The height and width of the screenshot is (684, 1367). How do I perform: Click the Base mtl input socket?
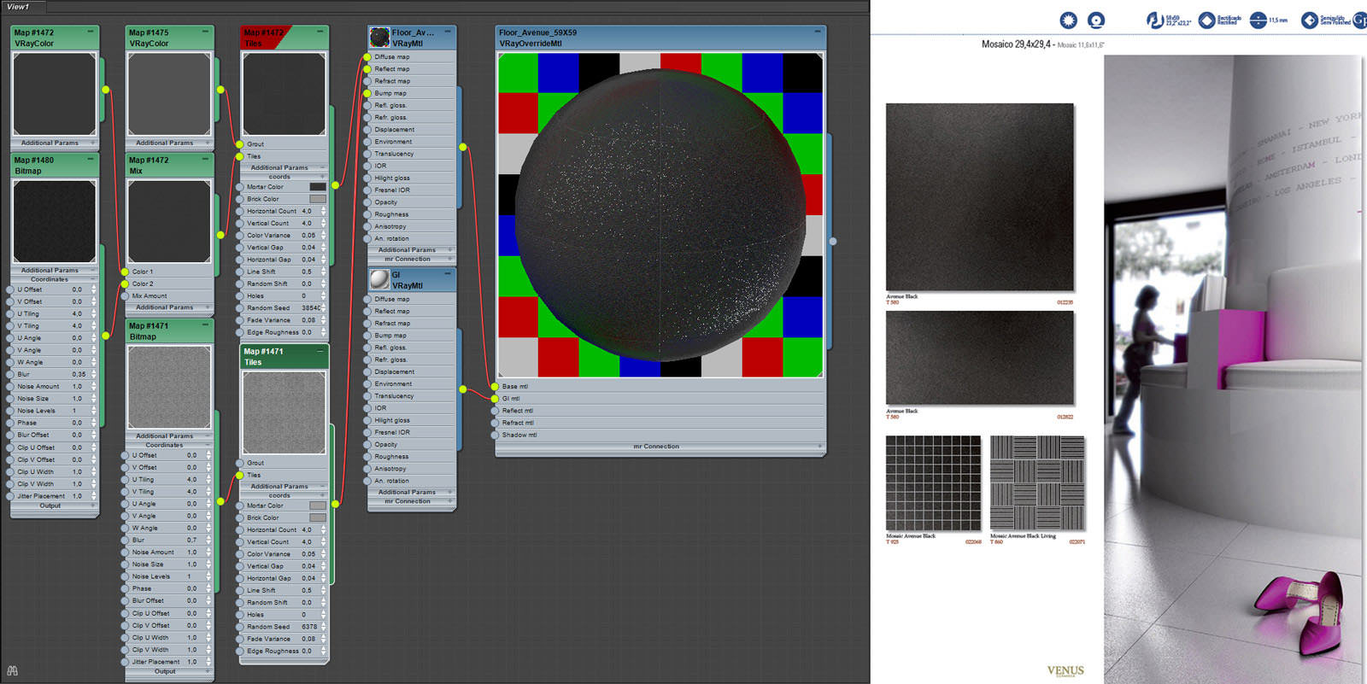(x=495, y=387)
